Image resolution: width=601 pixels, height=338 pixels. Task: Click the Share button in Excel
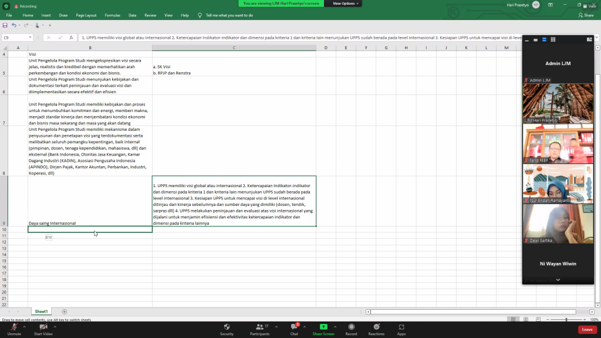pyautogui.click(x=585, y=15)
